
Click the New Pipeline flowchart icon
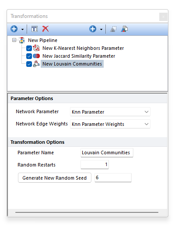pos(22,40)
